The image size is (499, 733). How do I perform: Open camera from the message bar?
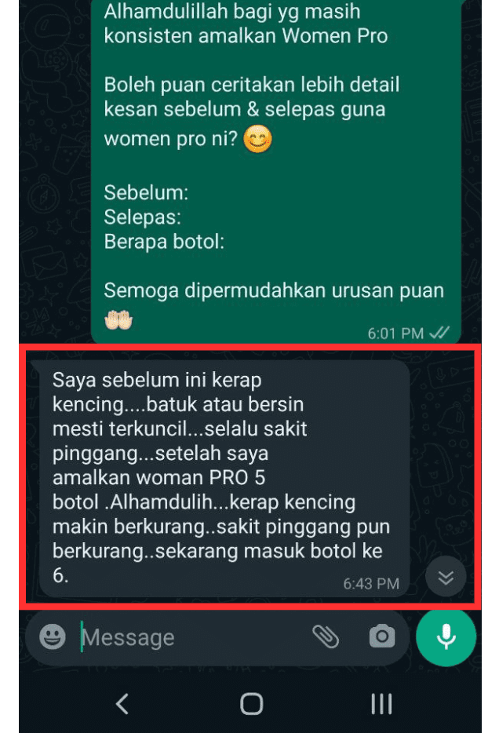coord(382,636)
